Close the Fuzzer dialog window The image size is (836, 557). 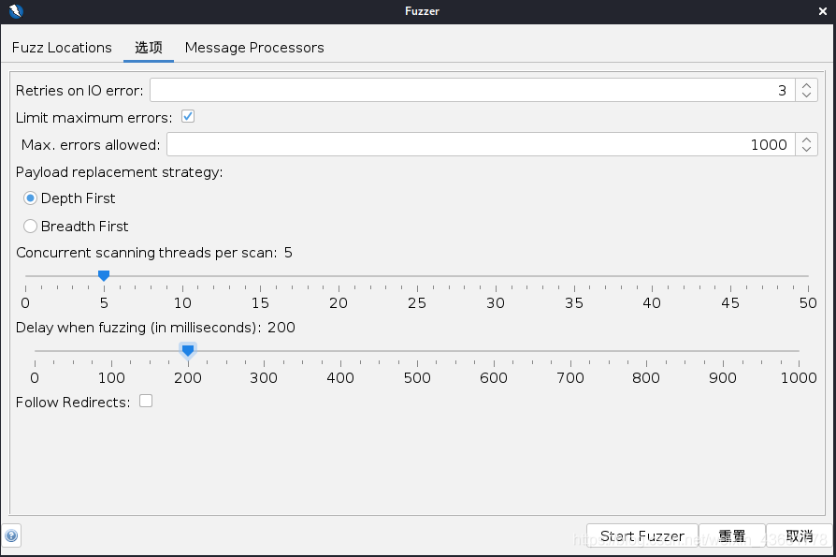[822, 11]
